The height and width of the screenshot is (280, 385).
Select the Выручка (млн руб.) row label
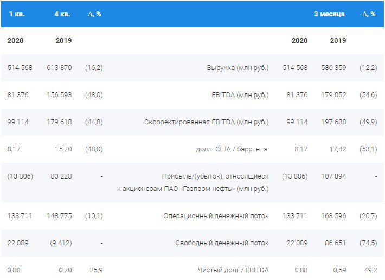(238, 68)
